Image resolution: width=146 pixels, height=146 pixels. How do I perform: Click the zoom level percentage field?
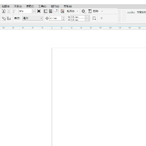(25, 11)
